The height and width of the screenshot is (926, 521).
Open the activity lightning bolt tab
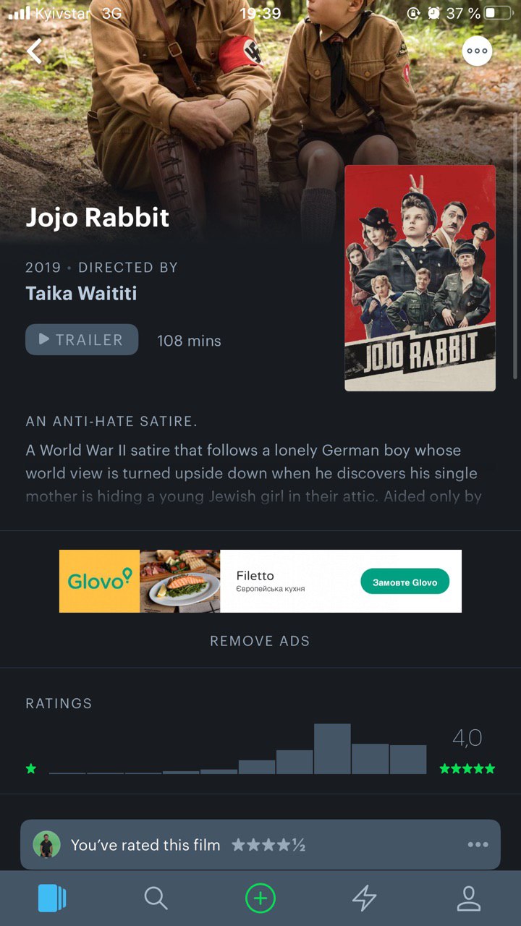(365, 899)
